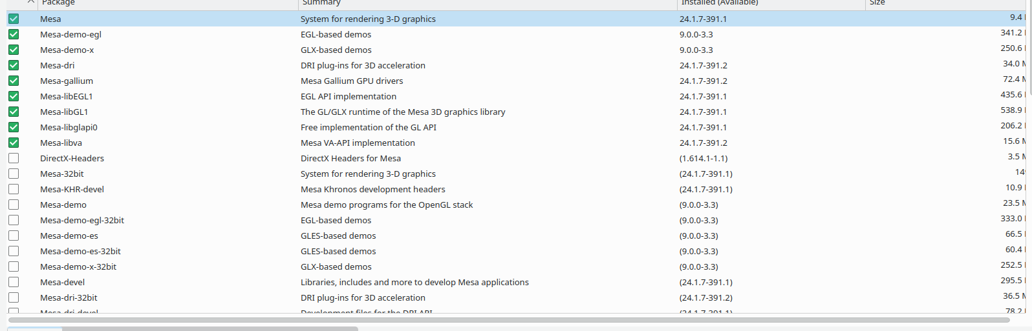Screen dimensions: 1032x331
Task: Select Mesa-demo-es-32bit checkbox
Action: tap(14, 251)
